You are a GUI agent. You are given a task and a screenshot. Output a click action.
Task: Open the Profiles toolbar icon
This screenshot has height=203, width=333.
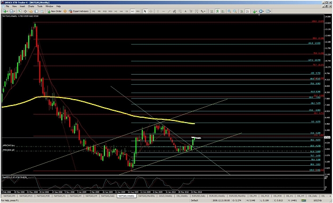click(11, 11)
